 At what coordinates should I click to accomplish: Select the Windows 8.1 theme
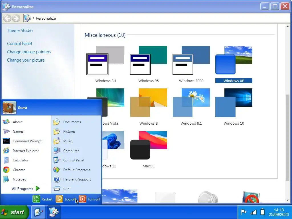tap(191, 107)
